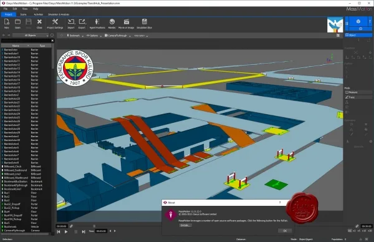Click the forward arrow above object list

pos(9,36)
